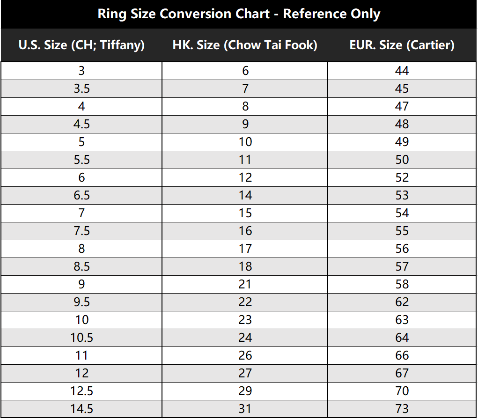Select HK size 29 cell
478x420 pixels.
coord(245,391)
